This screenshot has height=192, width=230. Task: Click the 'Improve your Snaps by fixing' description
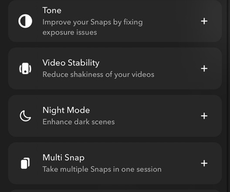[92, 22]
